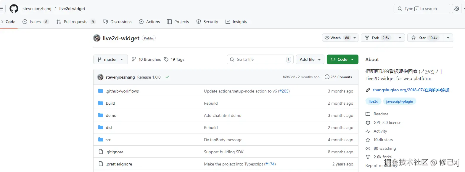The height and width of the screenshot is (172, 465).
Task: Open the branch icon beside 10 Branches
Action: pyautogui.click(x=134, y=59)
